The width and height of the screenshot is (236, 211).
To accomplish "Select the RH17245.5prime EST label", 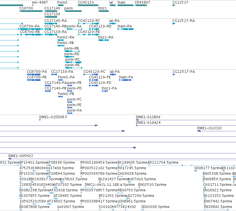I will (132, 168).
